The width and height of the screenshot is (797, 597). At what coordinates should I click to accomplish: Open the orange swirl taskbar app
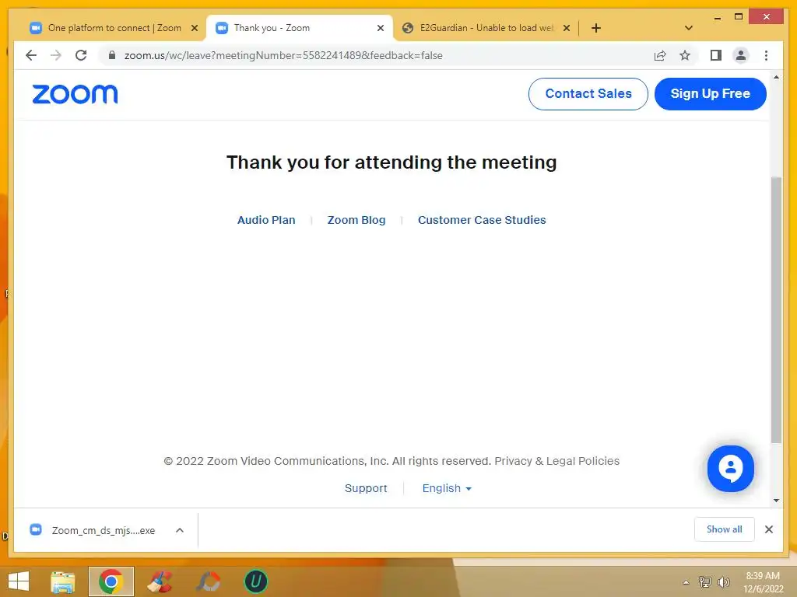click(x=208, y=581)
